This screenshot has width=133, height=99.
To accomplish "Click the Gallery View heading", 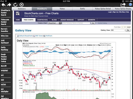I will click(x=23, y=31).
